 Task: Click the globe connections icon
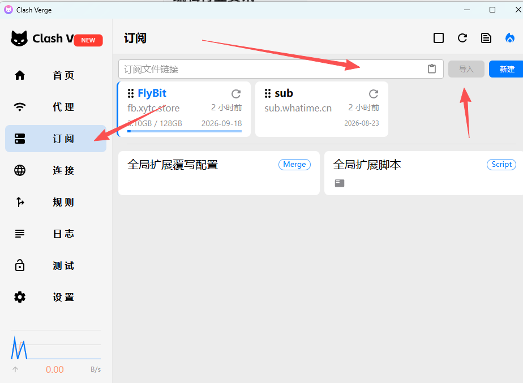(20, 170)
